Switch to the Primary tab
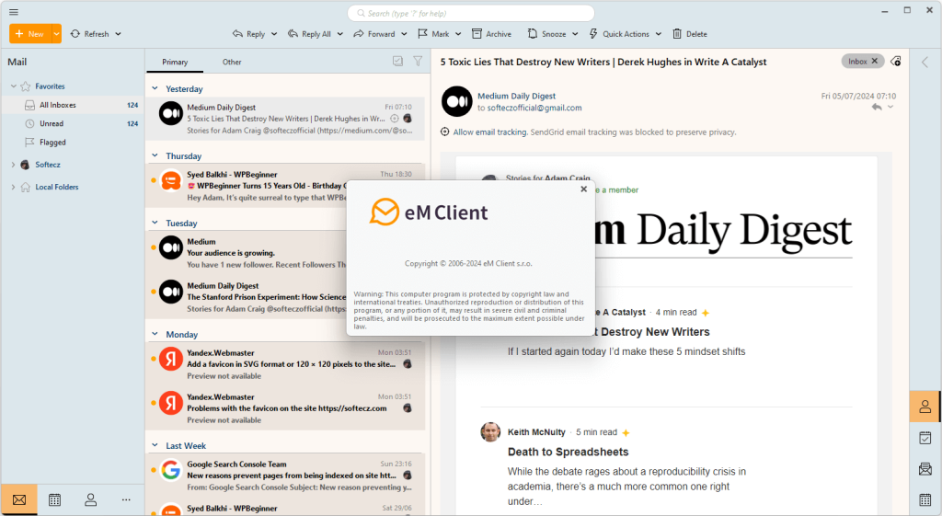Screen dimensions: 942x516 [175, 62]
